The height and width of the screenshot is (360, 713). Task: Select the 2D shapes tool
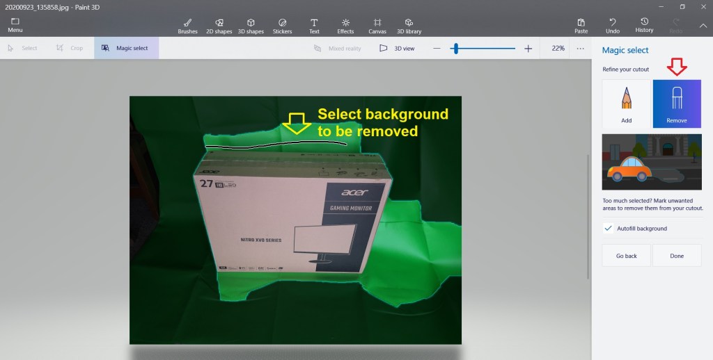coord(219,26)
